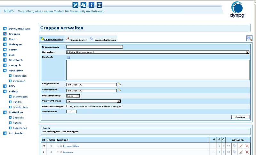Screen dimensions: 256x155
Task: Click the duplicate icon for Diverse Hilfen row
Action: click(x=235, y=146)
